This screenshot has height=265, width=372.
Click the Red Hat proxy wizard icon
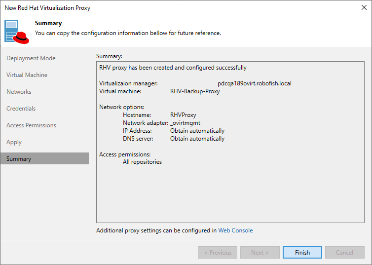coord(17,31)
